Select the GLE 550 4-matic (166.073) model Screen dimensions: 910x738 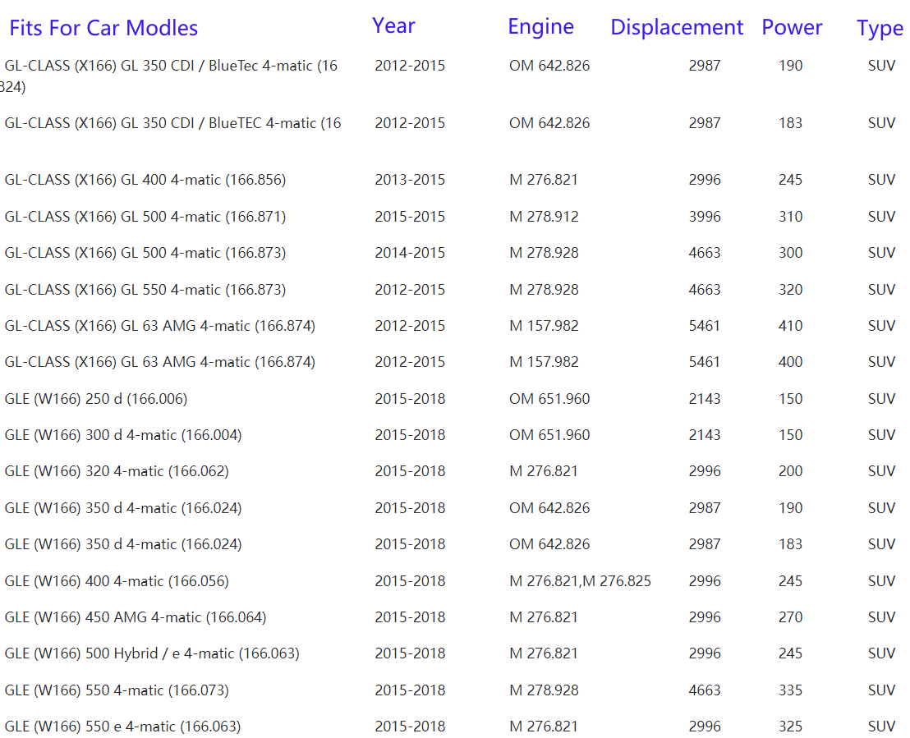pos(117,690)
